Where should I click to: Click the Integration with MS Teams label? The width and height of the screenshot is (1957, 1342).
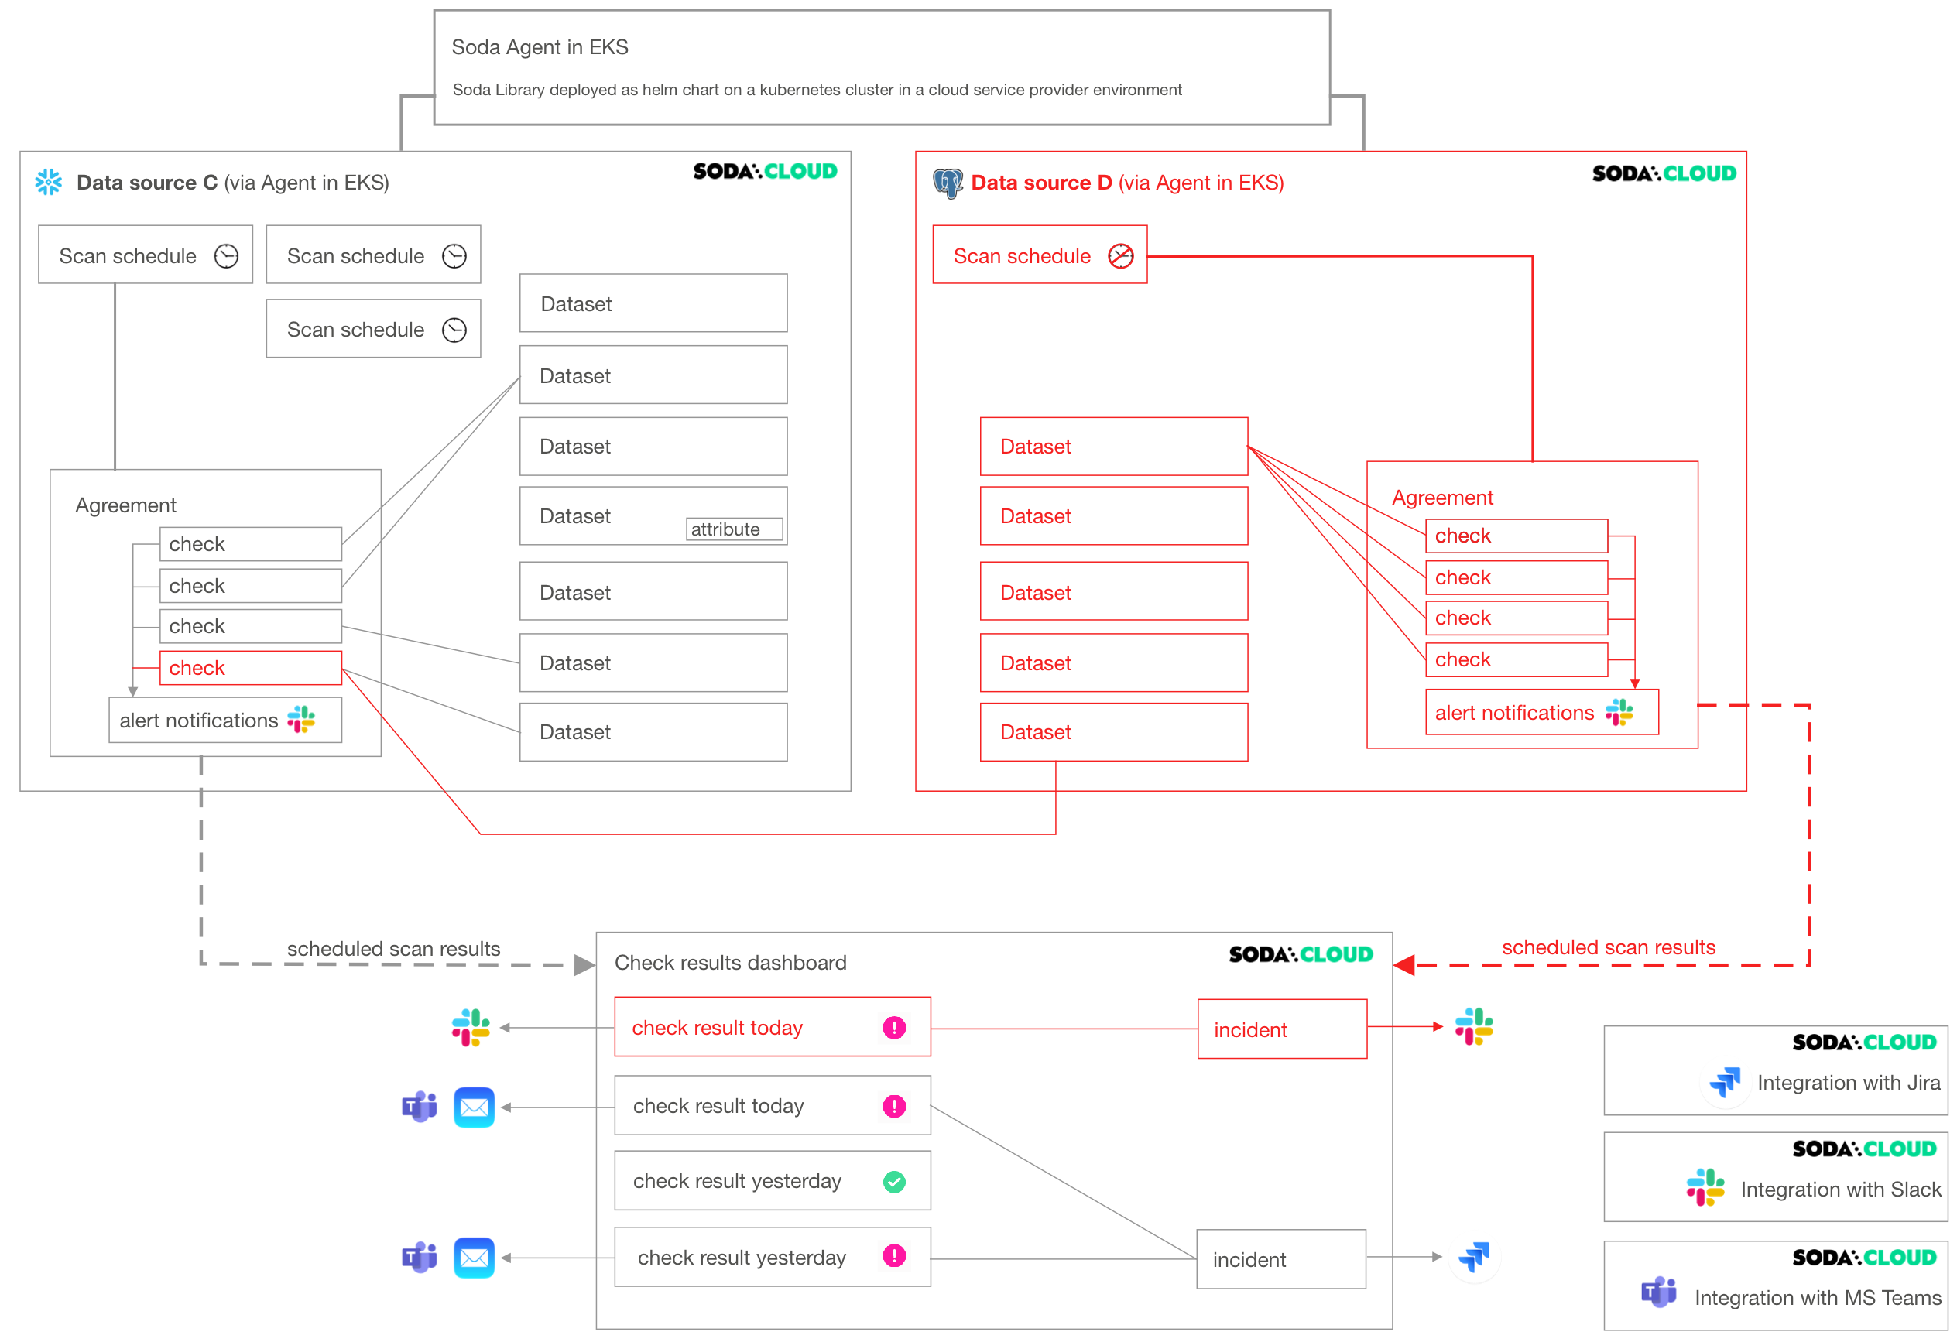(1818, 1297)
